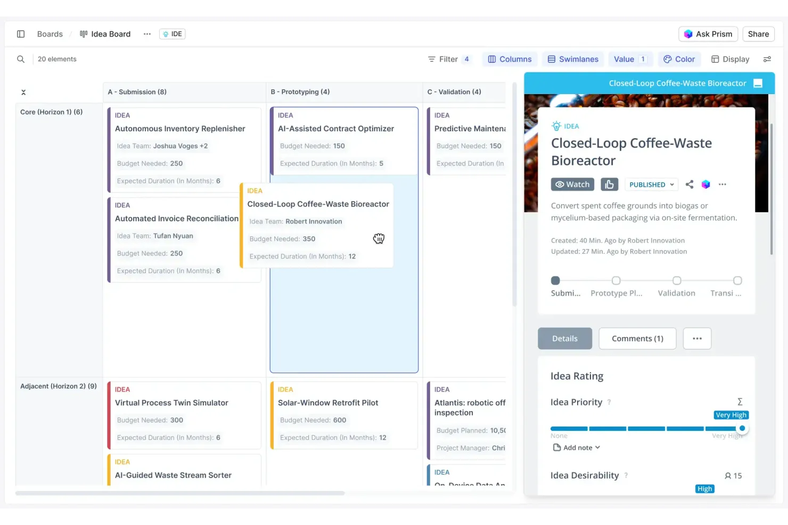This screenshot has width=788, height=525.
Task: Click the sigma icon next to Idea Priority
Action: [740, 402]
